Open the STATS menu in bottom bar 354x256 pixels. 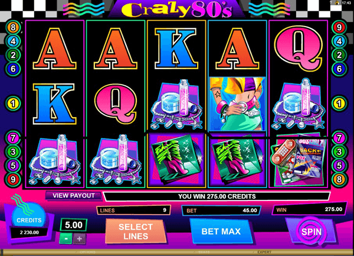(204, 252)
